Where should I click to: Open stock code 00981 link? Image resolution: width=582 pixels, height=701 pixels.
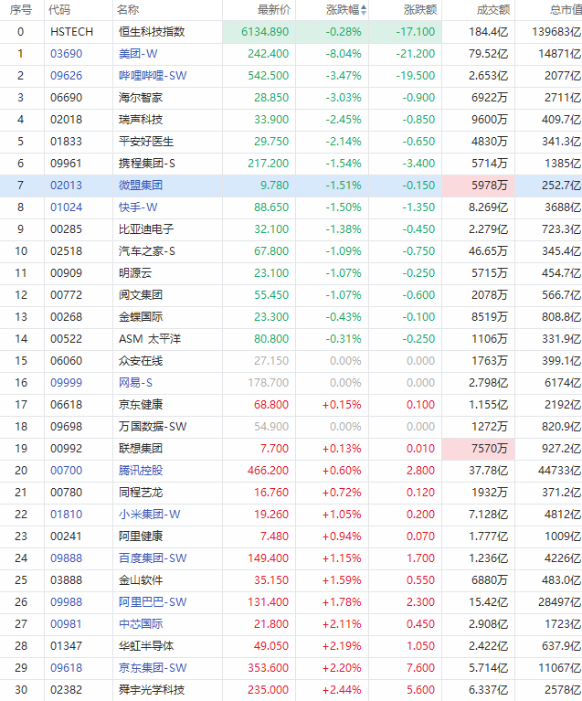click(66, 623)
